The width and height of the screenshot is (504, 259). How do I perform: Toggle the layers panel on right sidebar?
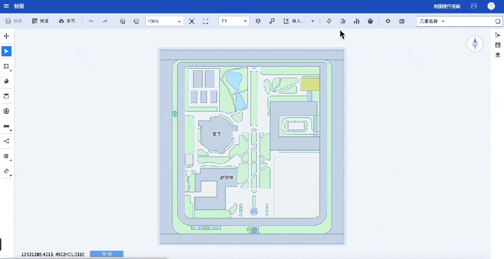click(498, 55)
